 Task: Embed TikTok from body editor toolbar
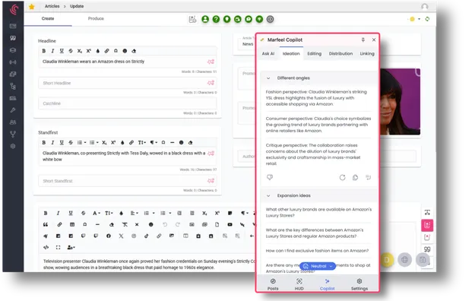[x=146, y=236]
